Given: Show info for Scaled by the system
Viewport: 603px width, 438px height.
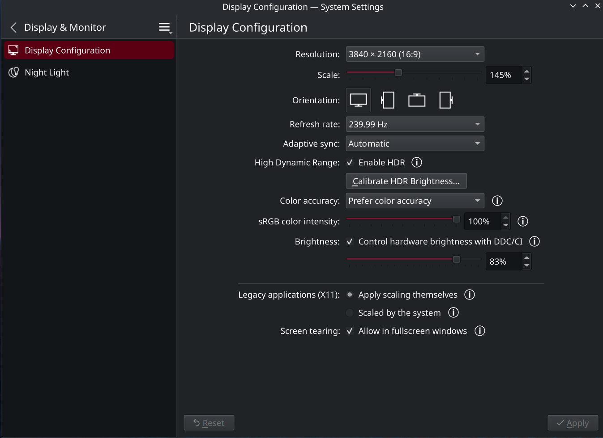Looking at the screenshot, I should coord(453,312).
